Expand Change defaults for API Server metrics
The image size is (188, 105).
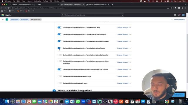pyautogui.click(x=124, y=41)
